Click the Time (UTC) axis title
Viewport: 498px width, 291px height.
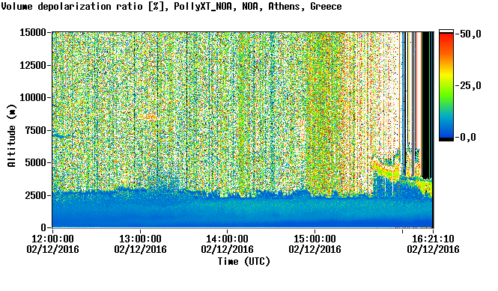243,261
